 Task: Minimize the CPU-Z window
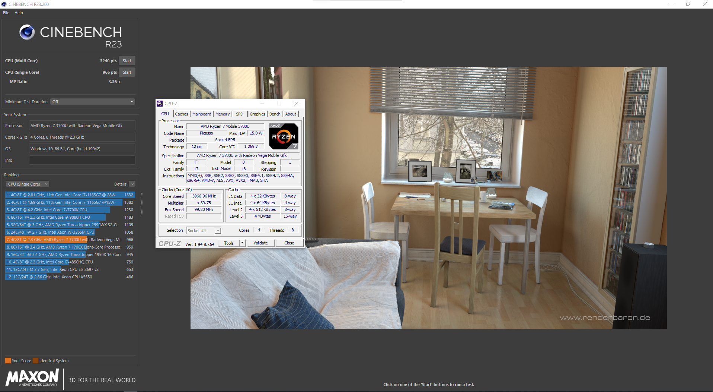click(262, 104)
